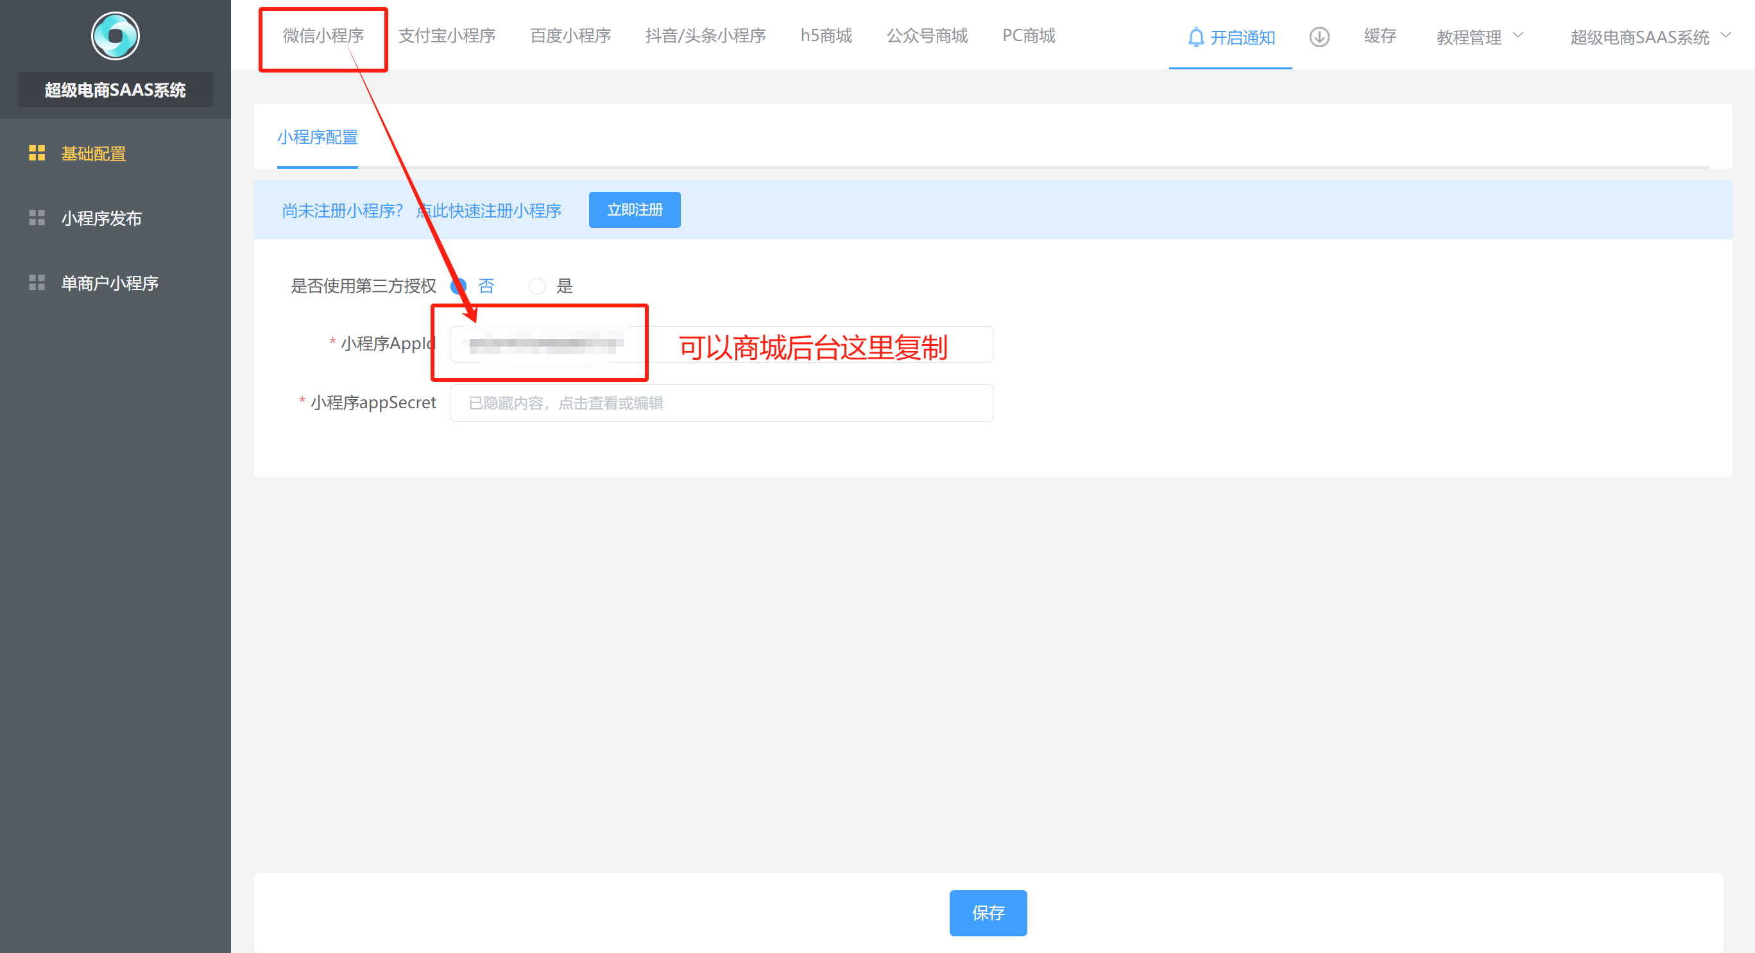Click the 缓存 top bar item
Viewport: 1755px width, 953px height.
click(x=1380, y=36)
